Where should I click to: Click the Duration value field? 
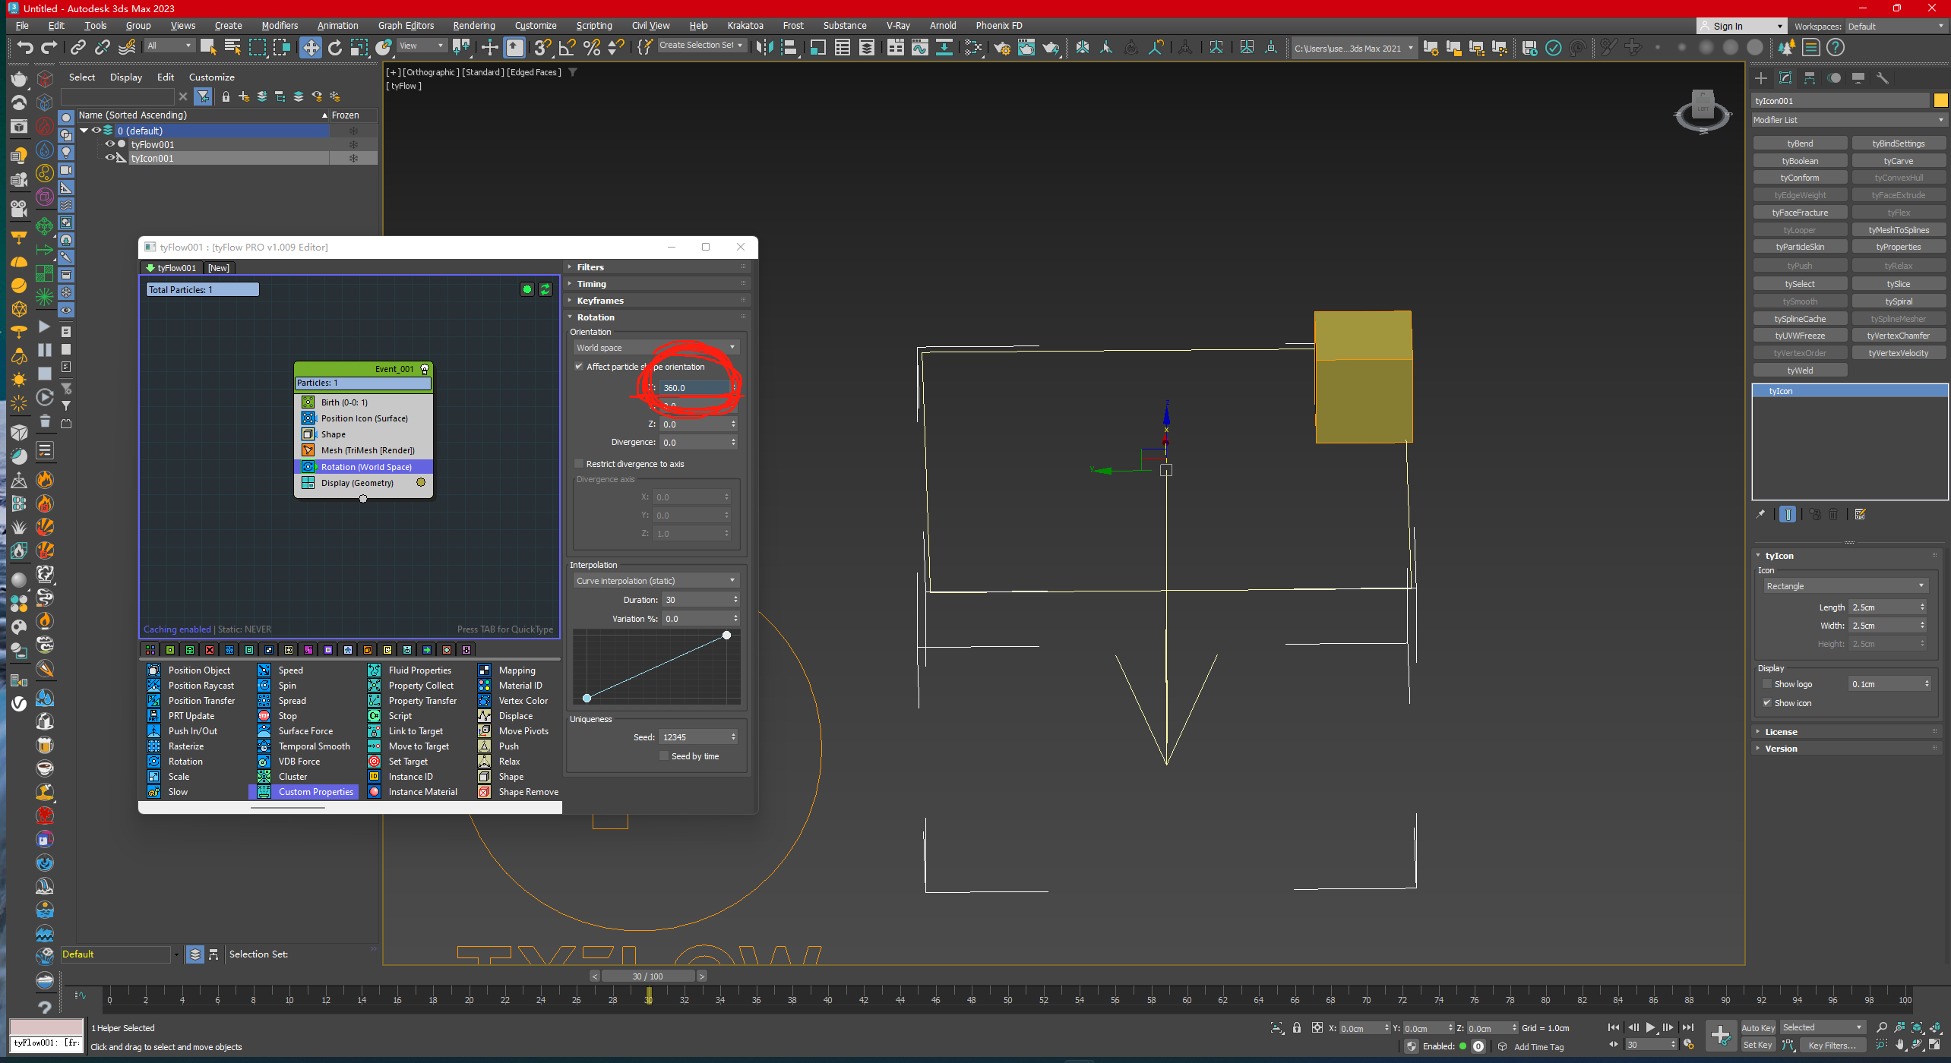[696, 600]
